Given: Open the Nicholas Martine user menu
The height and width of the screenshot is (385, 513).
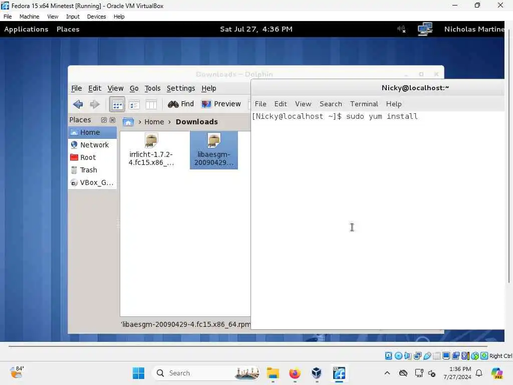Looking at the screenshot, I should point(474,29).
